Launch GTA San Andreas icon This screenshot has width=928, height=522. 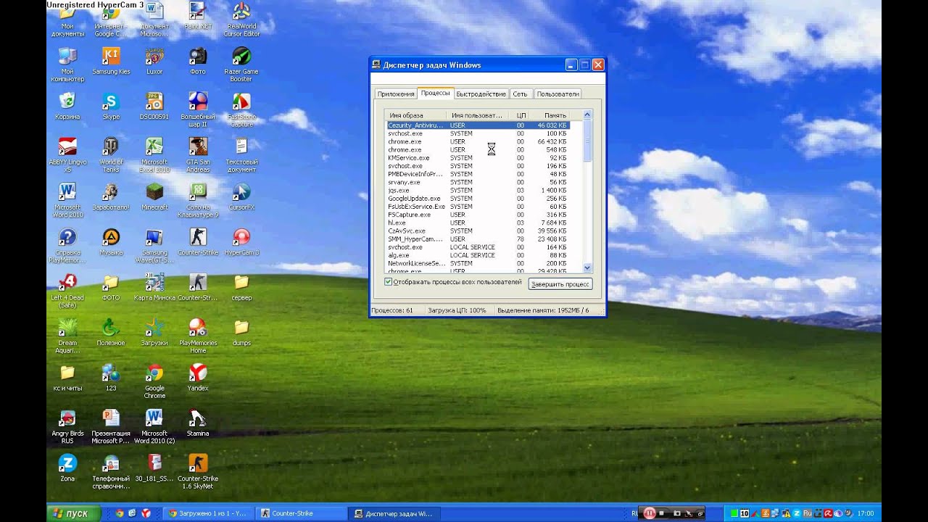[x=198, y=154]
